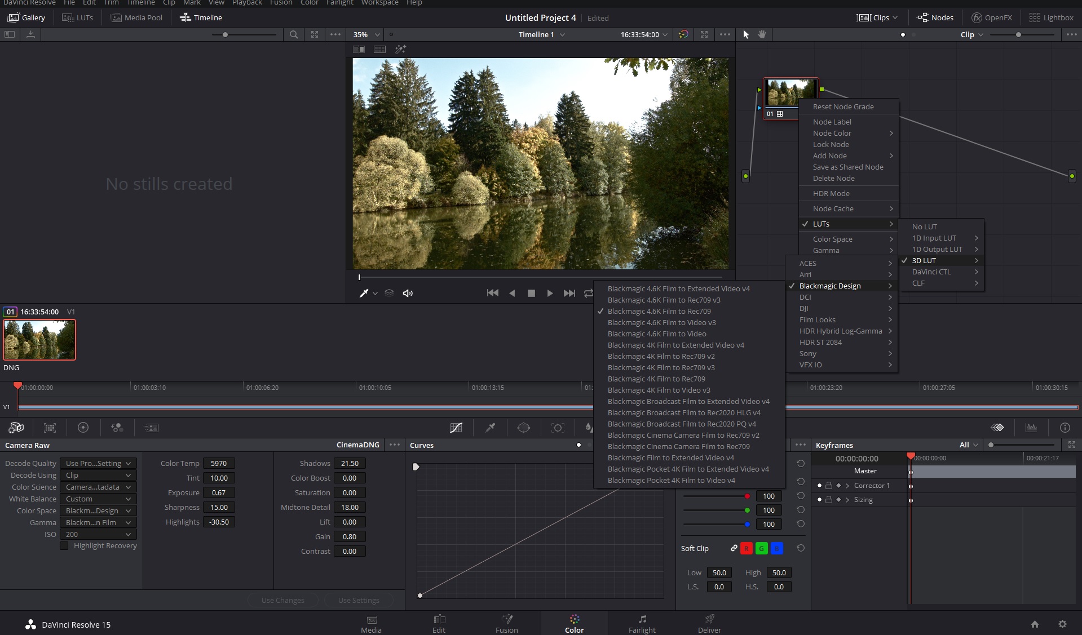
Task: Open the OpenFX library
Action: (992, 17)
